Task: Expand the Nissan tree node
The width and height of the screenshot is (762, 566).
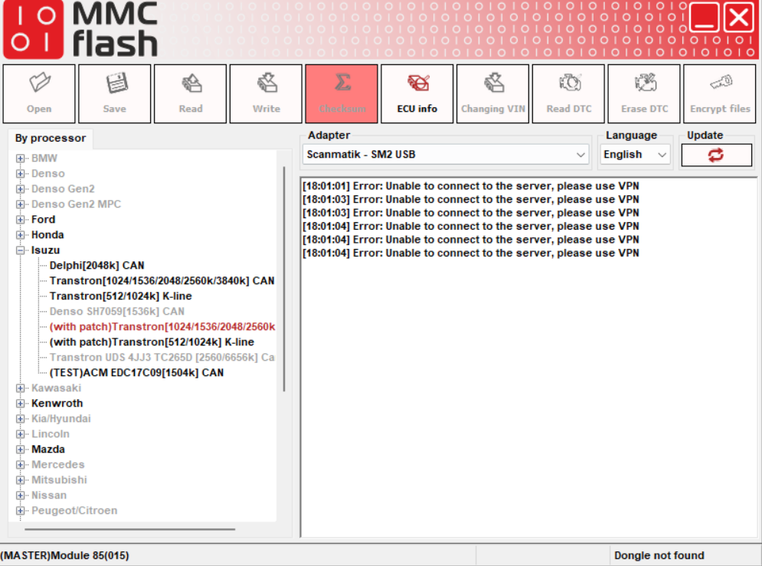Action: (x=20, y=495)
